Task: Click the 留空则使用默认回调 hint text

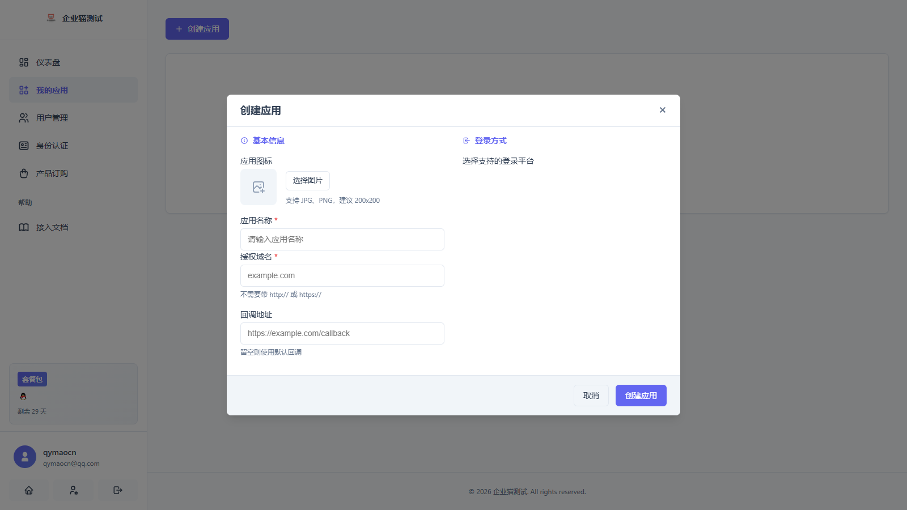Action: coord(271,352)
